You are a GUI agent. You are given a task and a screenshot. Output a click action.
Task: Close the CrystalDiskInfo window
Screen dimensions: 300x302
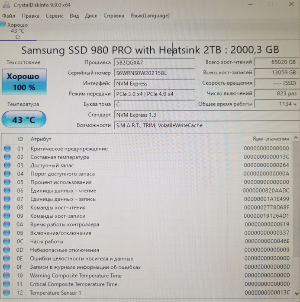pos(291,4)
